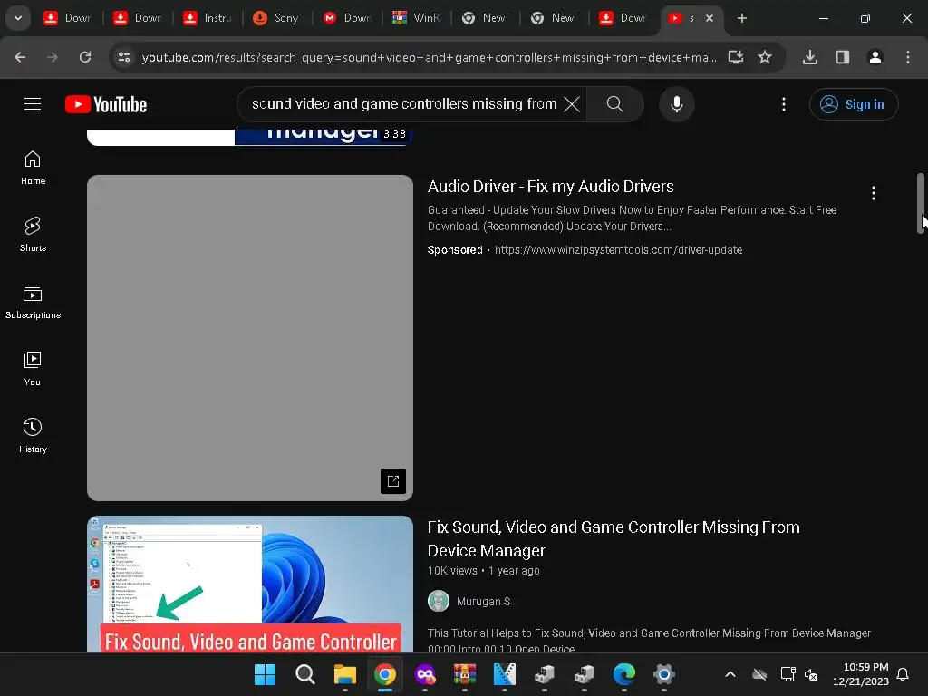Viewport: 928px width, 696px height.
Task: Expand the tab search dropdown
Action: (x=18, y=18)
